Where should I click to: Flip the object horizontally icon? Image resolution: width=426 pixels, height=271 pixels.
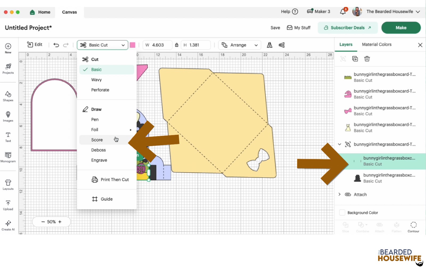[269, 45]
